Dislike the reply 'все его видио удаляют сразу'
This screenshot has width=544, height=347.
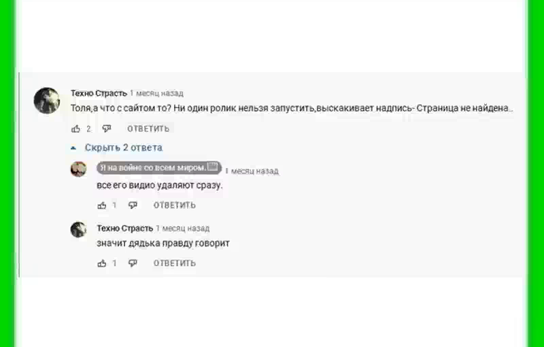[x=133, y=205]
